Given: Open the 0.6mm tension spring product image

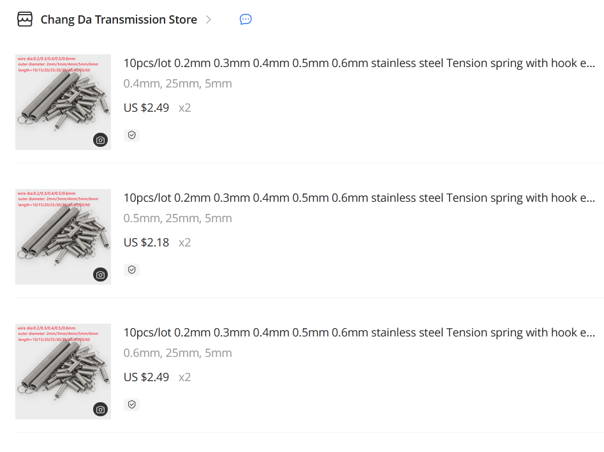Looking at the screenshot, I should coord(63,372).
